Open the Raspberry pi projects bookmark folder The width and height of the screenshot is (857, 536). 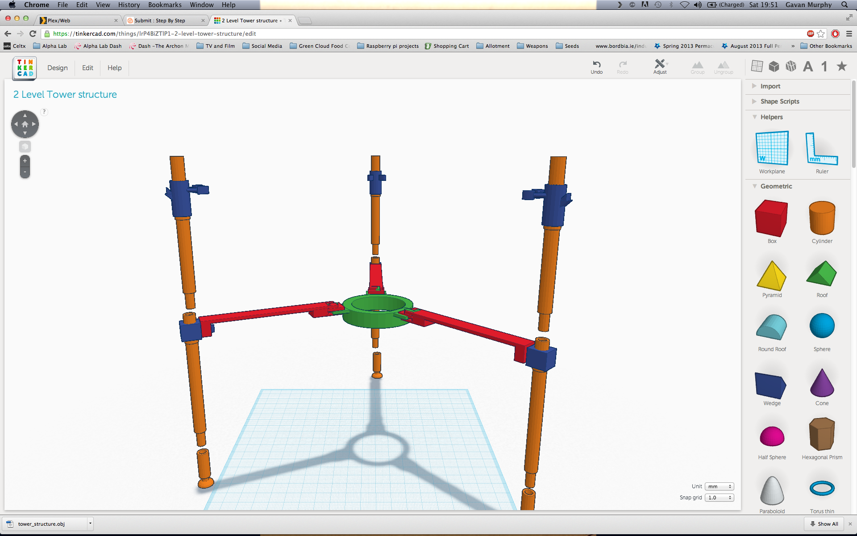click(388, 46)
